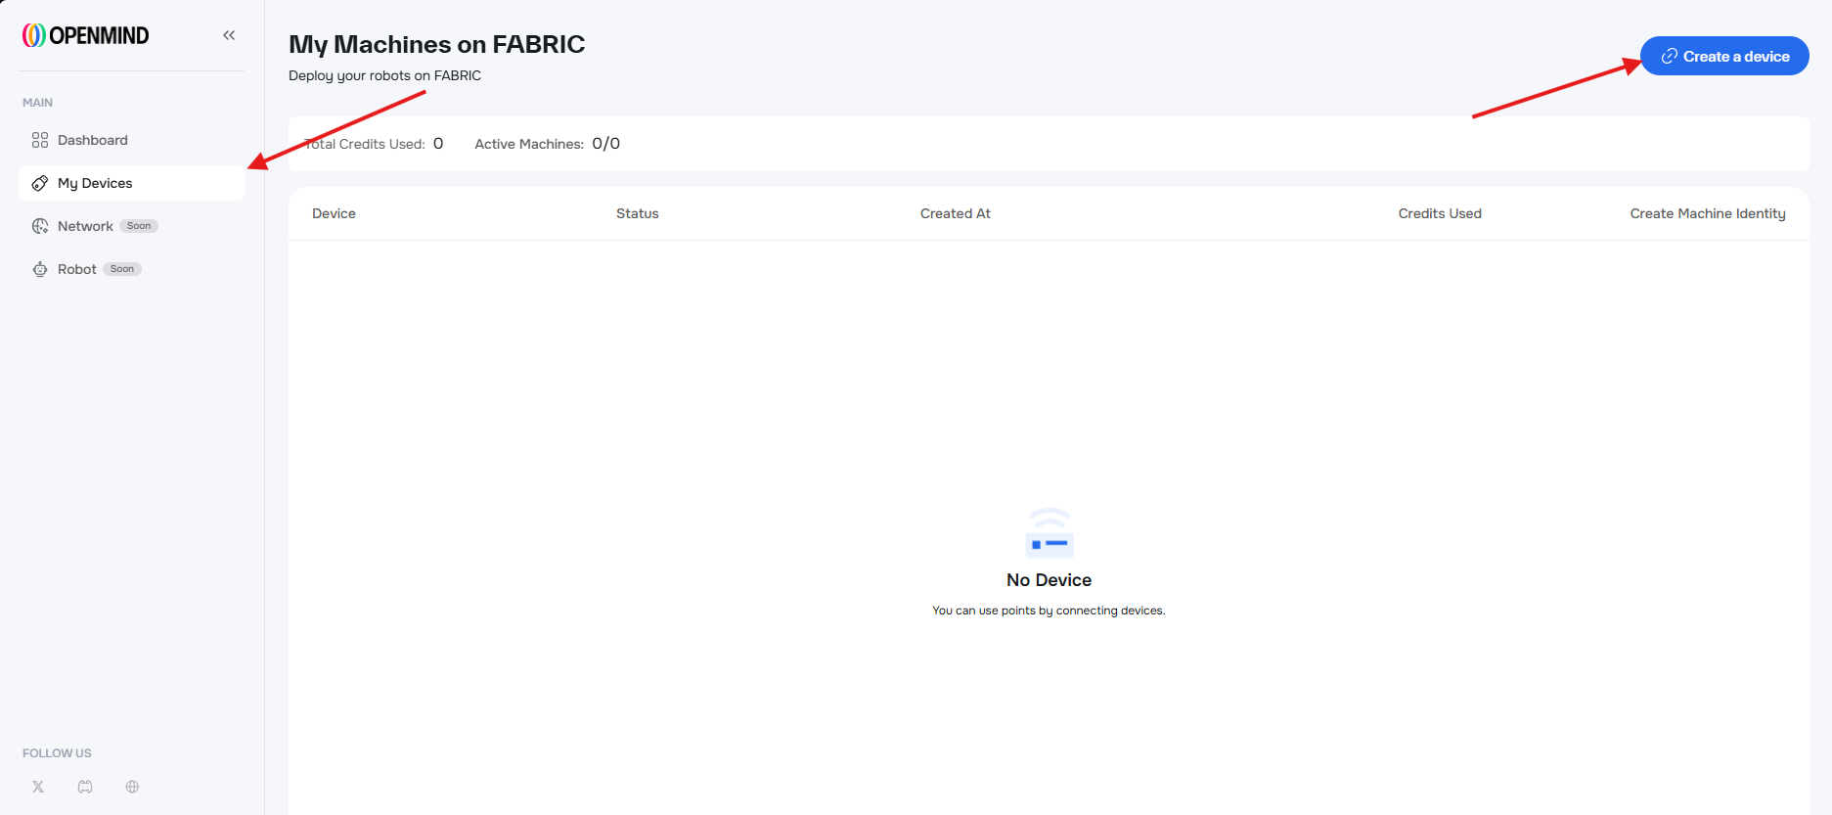Click the Credits Used column header
Image resolution: width=1832 pixels, height=815 pixels.
pos(1439,213)
